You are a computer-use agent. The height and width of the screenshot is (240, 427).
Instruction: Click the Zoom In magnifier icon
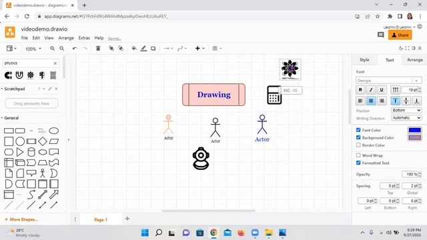pos(52,49)
